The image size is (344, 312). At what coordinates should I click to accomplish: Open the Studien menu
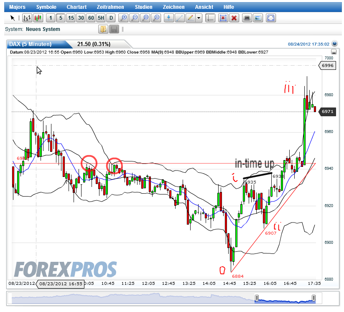pyautogui.click(x=143, y=7)
